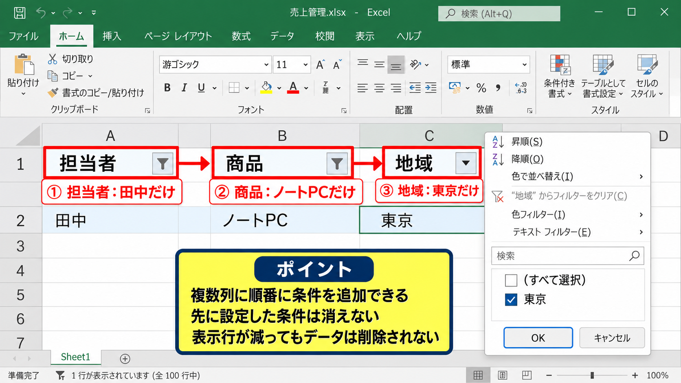Image resolution: width=681 pixels, height=383 pixels.
Task: Switch to Page Layout view icon
Action: pos(503,375)
